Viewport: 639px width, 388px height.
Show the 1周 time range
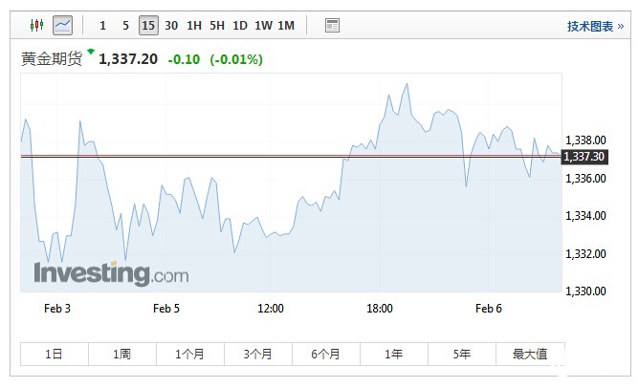122,354
